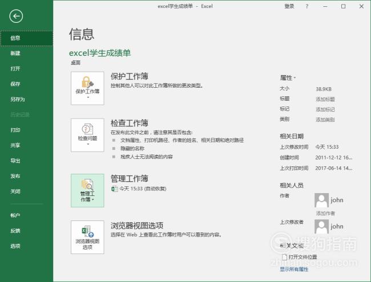Open 选项 in the sidebar
The image size is (371, 282).
(x=26, y=246)
